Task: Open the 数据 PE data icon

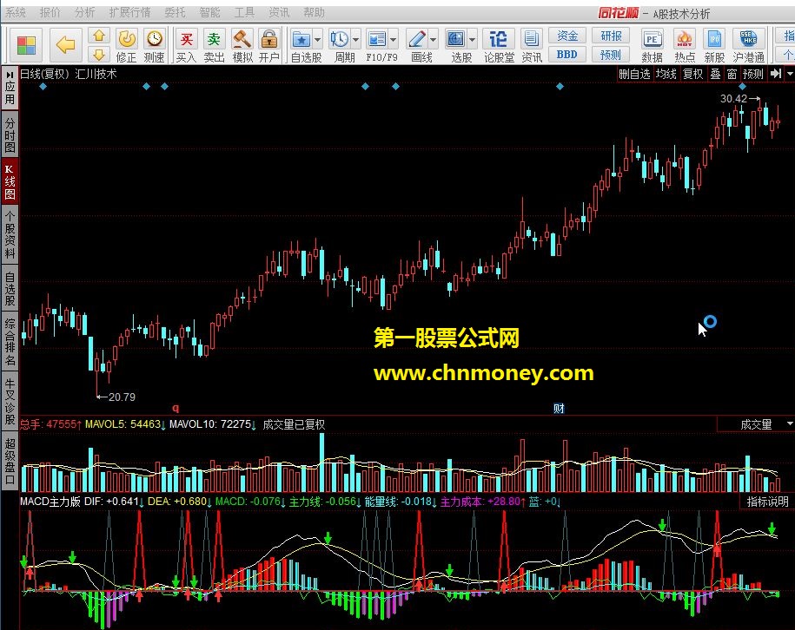Action: coord(652,46)
